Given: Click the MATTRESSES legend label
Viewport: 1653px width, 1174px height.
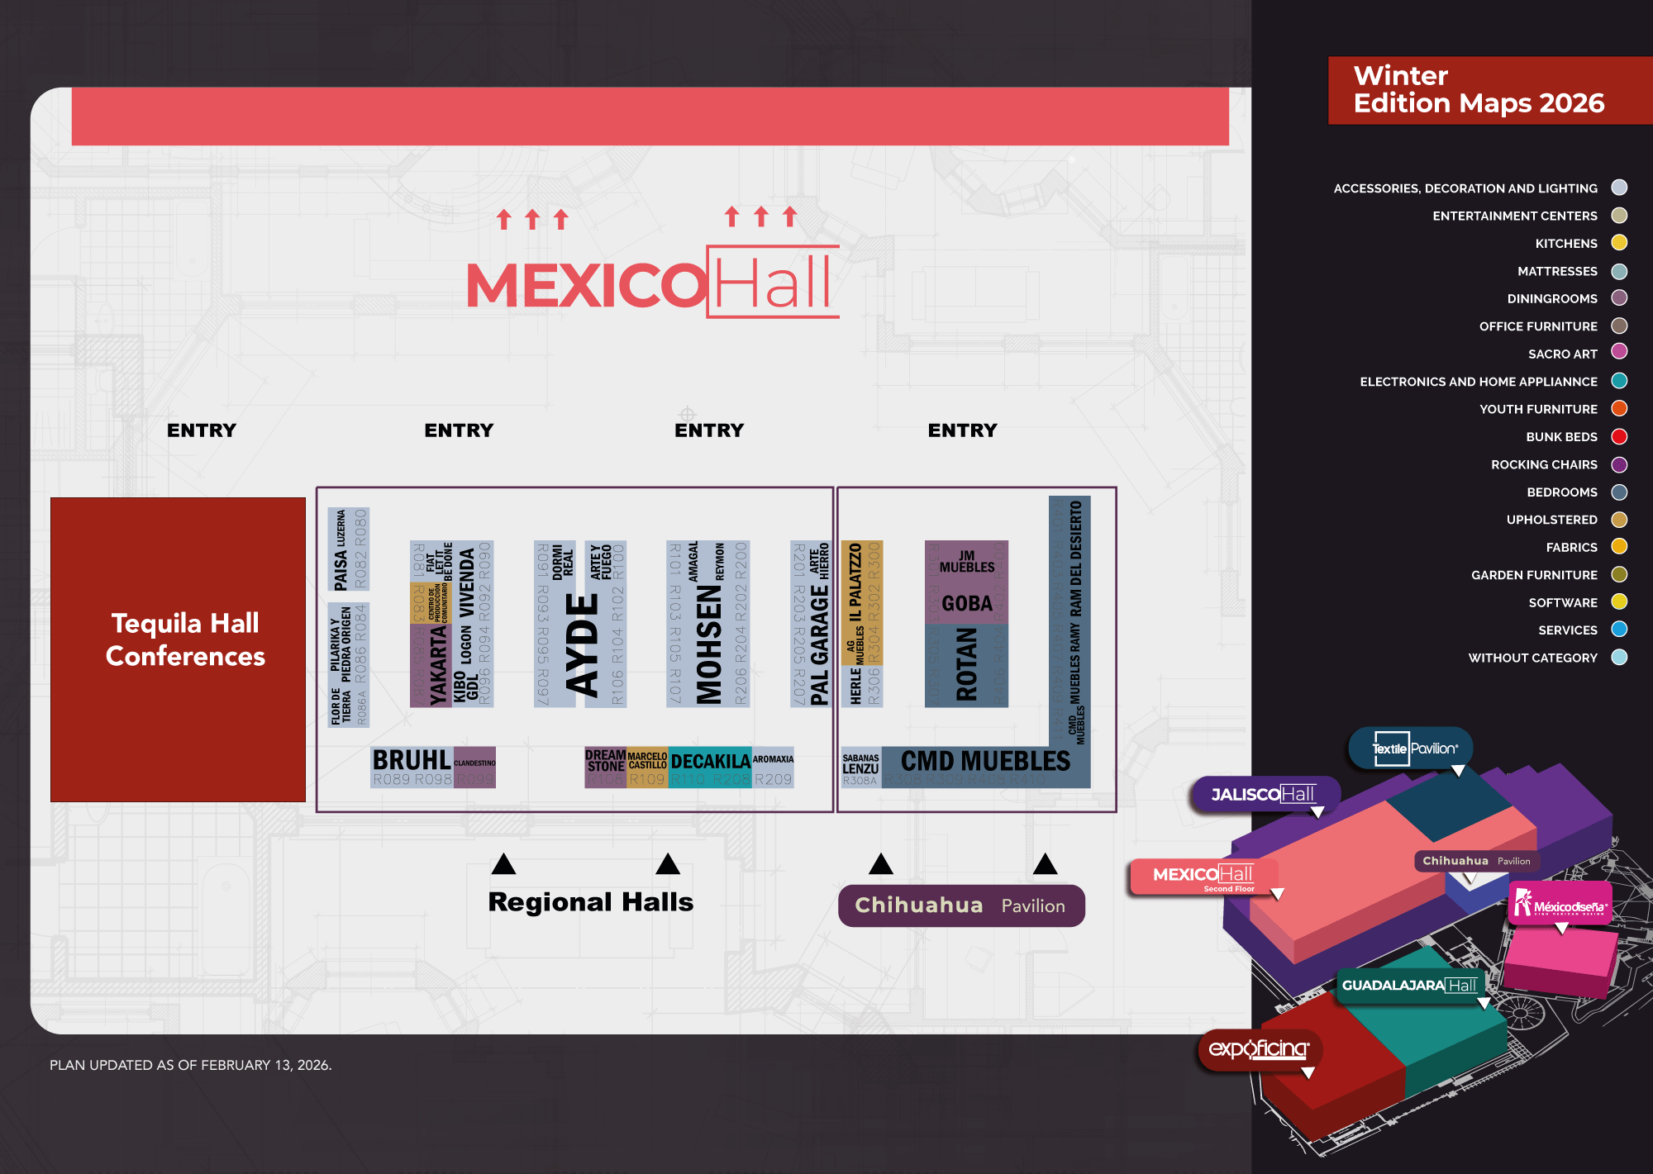Looking at the screenshot, I should (x=1557, y=271).
